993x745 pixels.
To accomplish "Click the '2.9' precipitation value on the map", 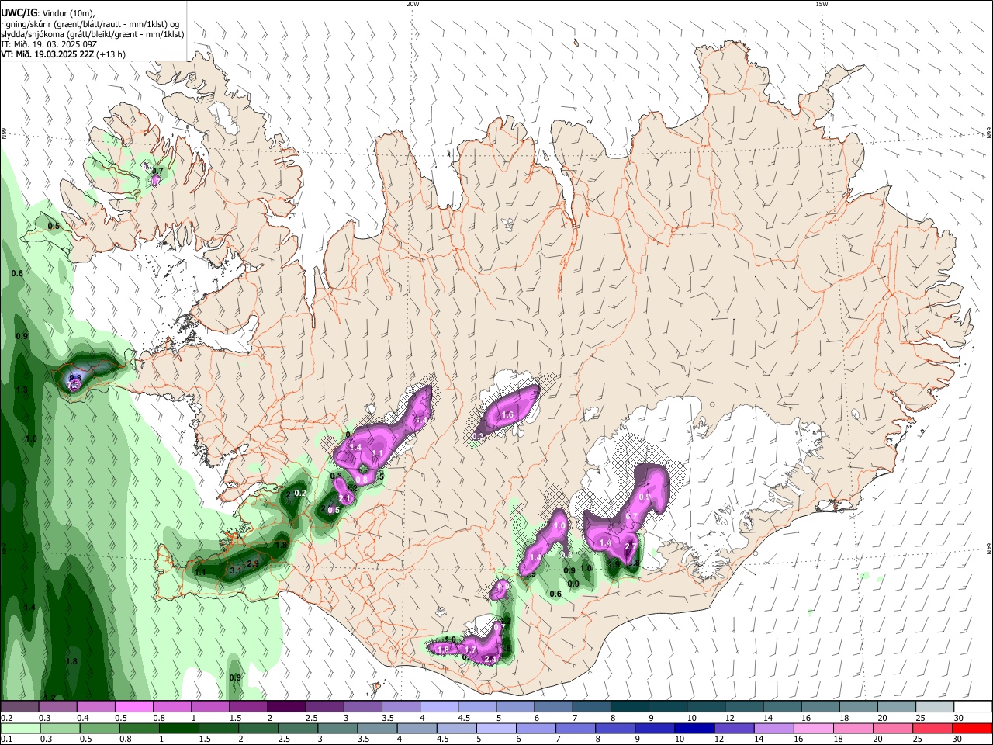I will 253,563.
